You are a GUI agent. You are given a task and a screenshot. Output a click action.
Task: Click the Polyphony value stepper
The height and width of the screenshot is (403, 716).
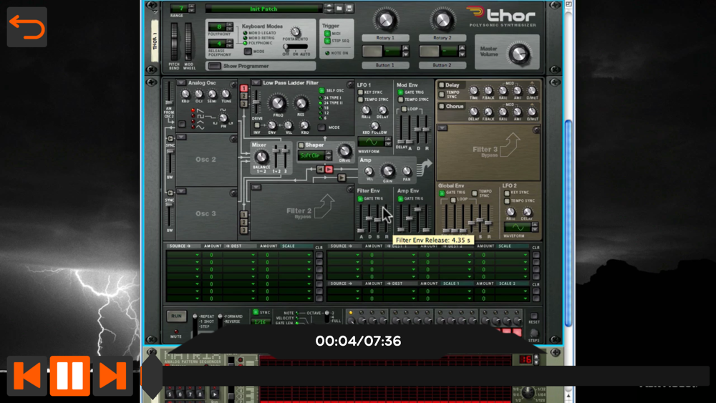[x=230, y=27]
